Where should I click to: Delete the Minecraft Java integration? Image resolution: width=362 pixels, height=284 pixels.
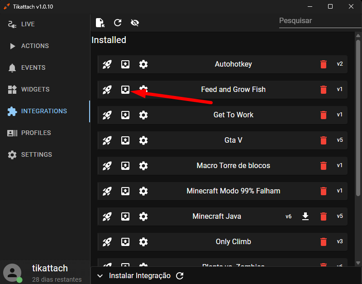(324, 217)
